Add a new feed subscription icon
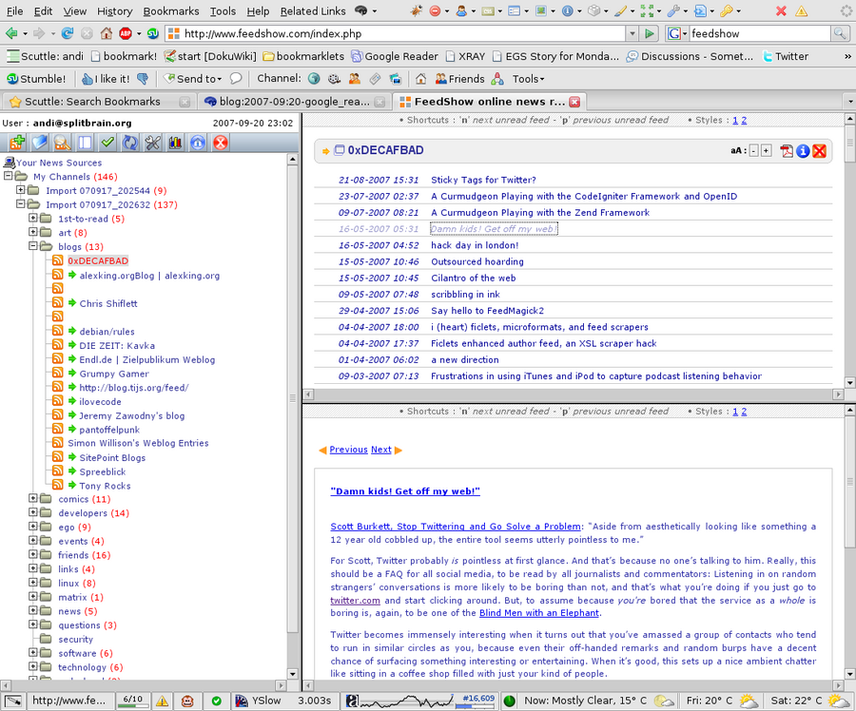856x711 pixels. 16,143
